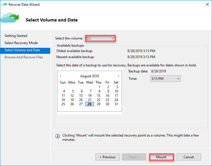Go to Select Recovery Mode step
The height and width of the screenshot is (166, 212).
click(x=21, y=43)
